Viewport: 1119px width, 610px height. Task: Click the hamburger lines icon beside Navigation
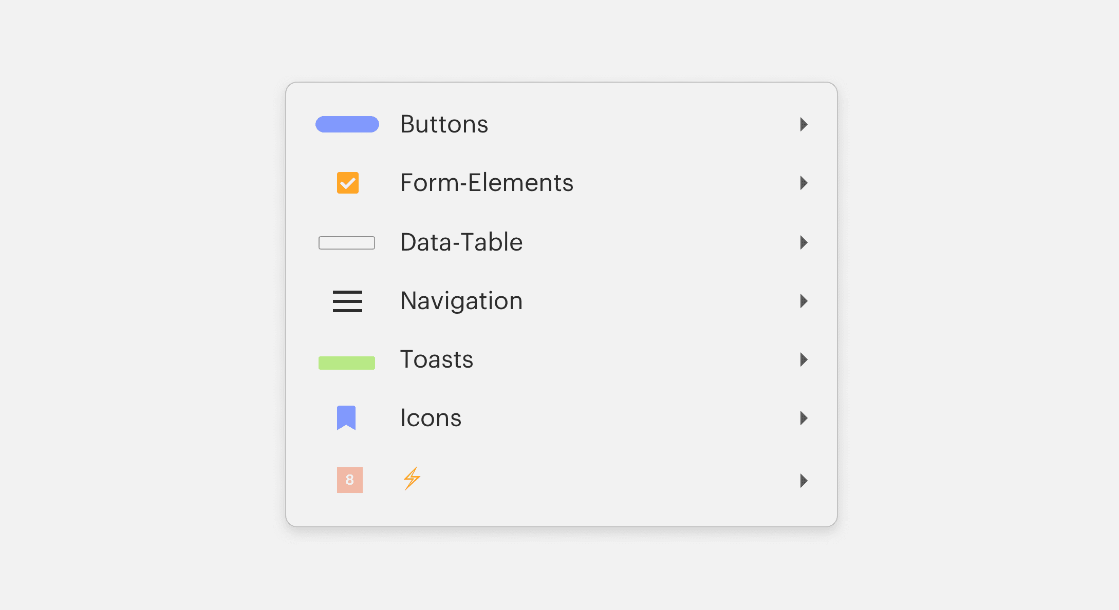click(347, 301)
